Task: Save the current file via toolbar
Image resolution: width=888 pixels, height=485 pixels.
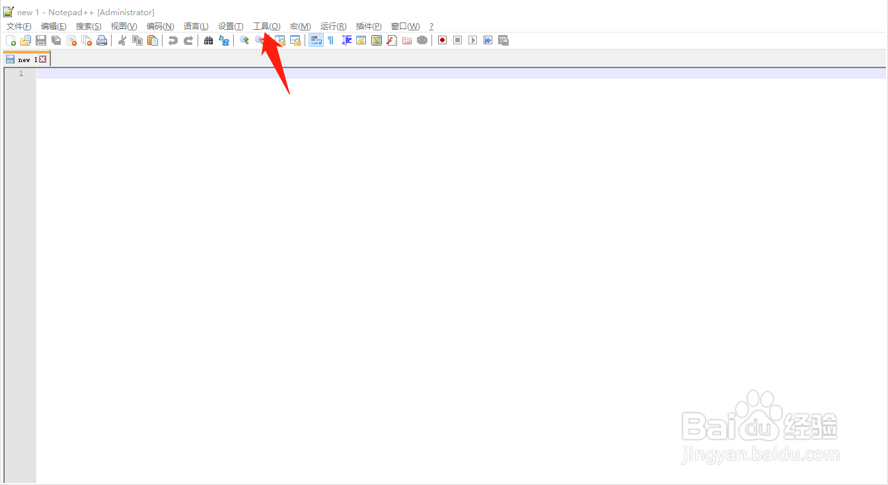Action: [41, 40]
